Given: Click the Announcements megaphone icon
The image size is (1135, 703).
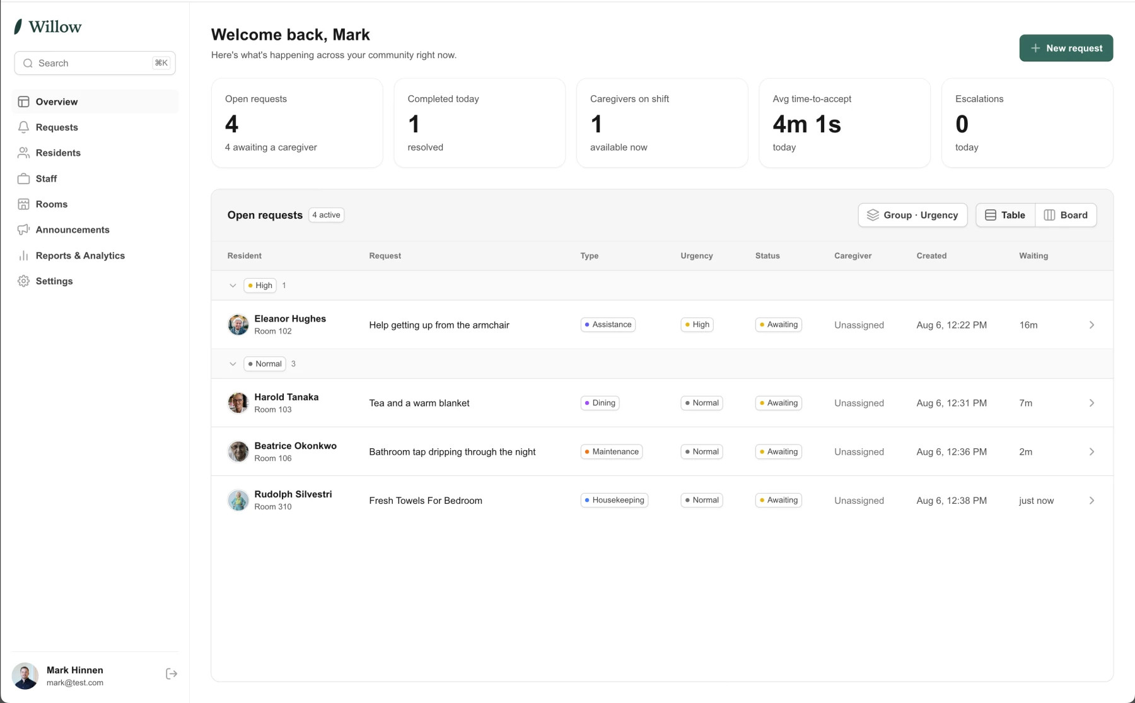Looking at the screenshot, I should tap(24, 229).
